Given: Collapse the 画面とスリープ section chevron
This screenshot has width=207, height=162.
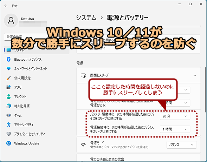Looking at the screenshot, I should (x=195, y=75).
